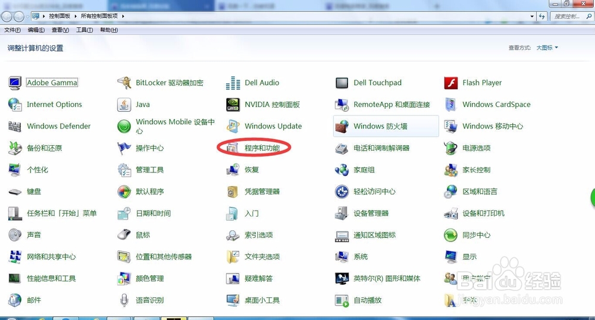Expand the arrow after 控制面板 breadcrumb
Screen dimensions: 595x320
tap(76, 16)
